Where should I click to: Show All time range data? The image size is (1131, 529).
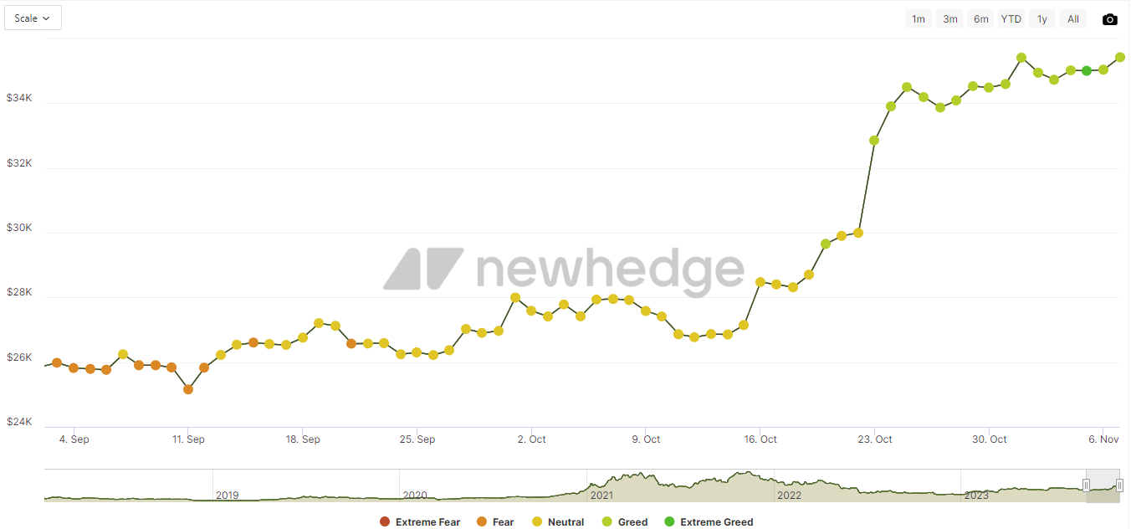1072,19
